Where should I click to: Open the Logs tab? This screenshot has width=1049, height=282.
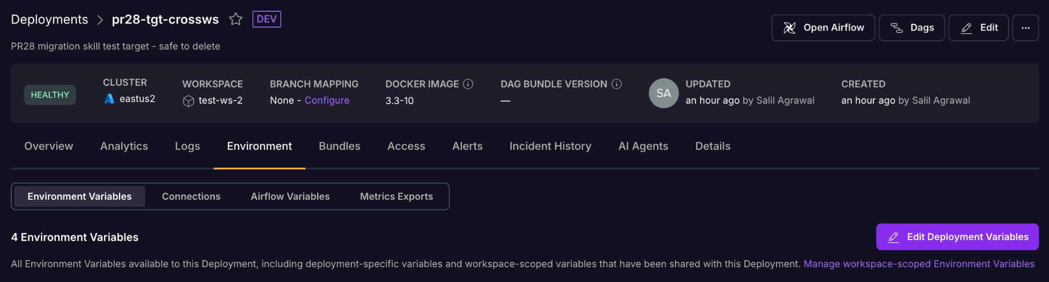coord(187,146)
